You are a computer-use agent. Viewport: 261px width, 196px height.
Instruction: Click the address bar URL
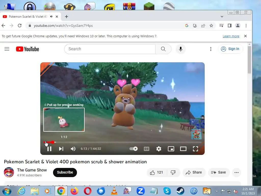point(63,26)
